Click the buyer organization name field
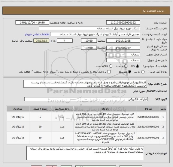The height and width of the screenshot is (167, 173). 90,28
